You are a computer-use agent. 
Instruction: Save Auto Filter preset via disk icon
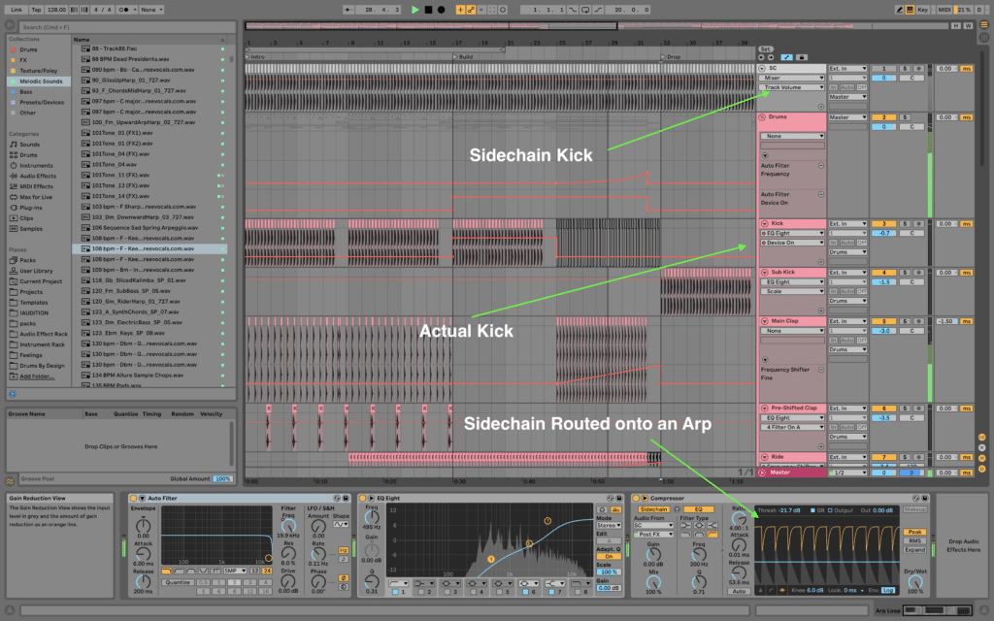pyautogui.click(x=346, y=498)
